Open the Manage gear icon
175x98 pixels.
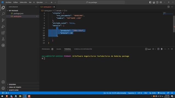3,88
